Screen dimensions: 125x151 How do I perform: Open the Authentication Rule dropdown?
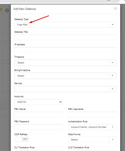point(92,127)
